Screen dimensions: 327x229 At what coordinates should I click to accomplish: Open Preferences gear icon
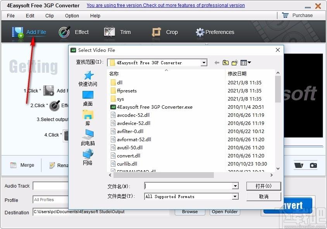tap(200, 32)
